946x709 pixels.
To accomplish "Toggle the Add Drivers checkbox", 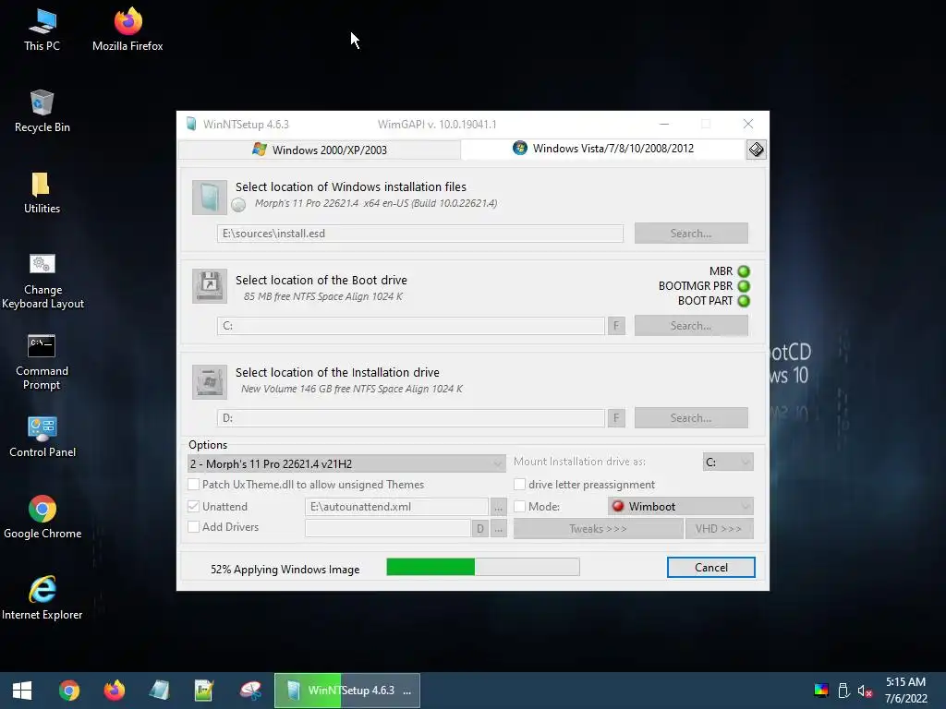I will [194, 527].
